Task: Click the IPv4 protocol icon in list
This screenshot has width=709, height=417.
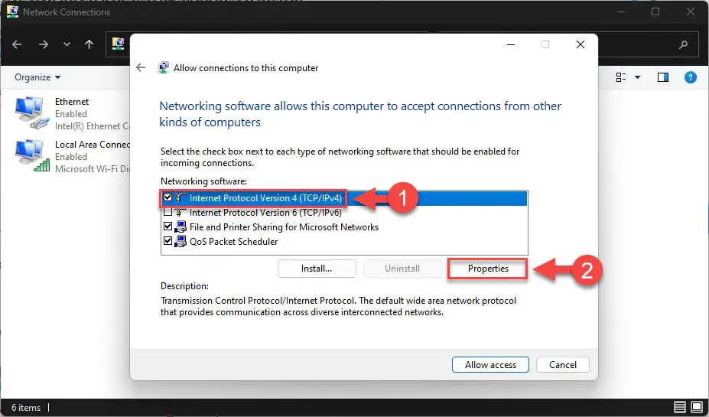Action: coord(181,197)
